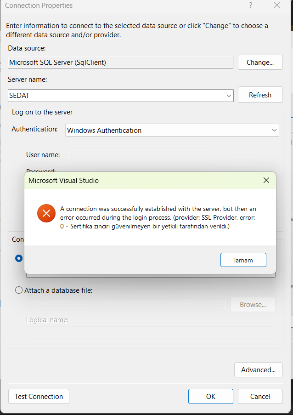This screenshot has width=293, height=415.
Task: Click the database file path field
Action: (x=126, y=305)
